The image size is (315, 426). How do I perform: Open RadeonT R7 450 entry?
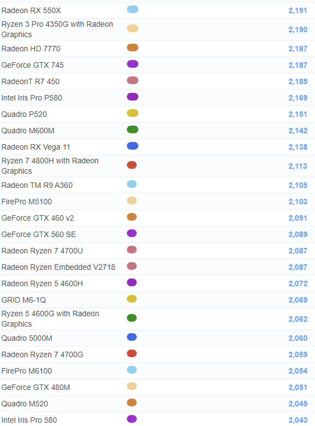pos(30,81)
